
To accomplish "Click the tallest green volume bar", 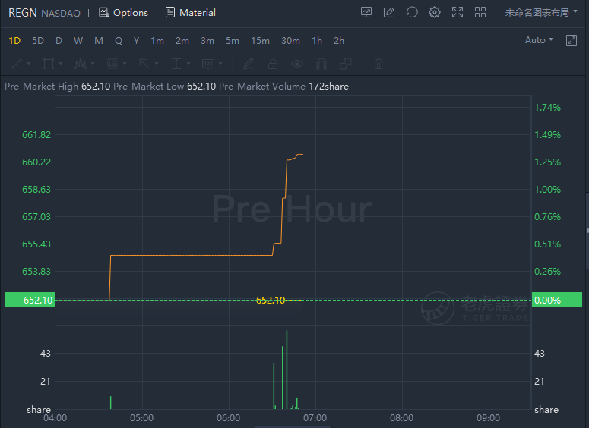I will pos(287,370).
